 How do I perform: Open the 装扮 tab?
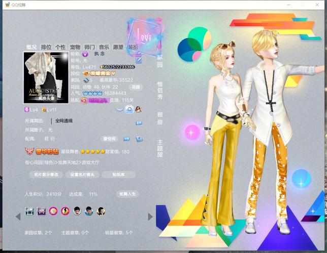point(133,47)
